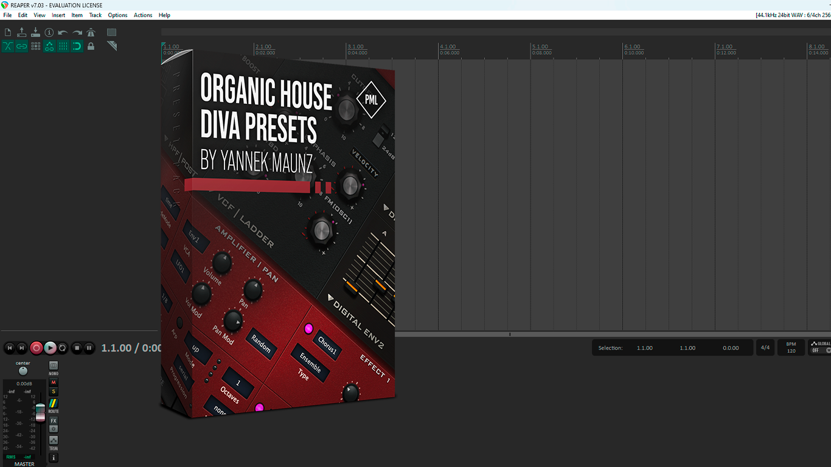Image resolution: width=831 pixels, height=467 pixels.
Task: Click the BPM 120 tempo field
Action: 791,348
